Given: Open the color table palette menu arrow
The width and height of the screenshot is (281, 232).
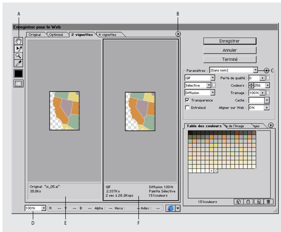Looking at the screenshot, I should [271, 125].
